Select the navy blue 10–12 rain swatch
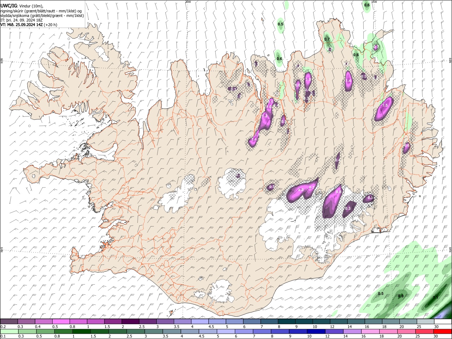The height and width of the screenshot is (339, 452). pos(315,331)
